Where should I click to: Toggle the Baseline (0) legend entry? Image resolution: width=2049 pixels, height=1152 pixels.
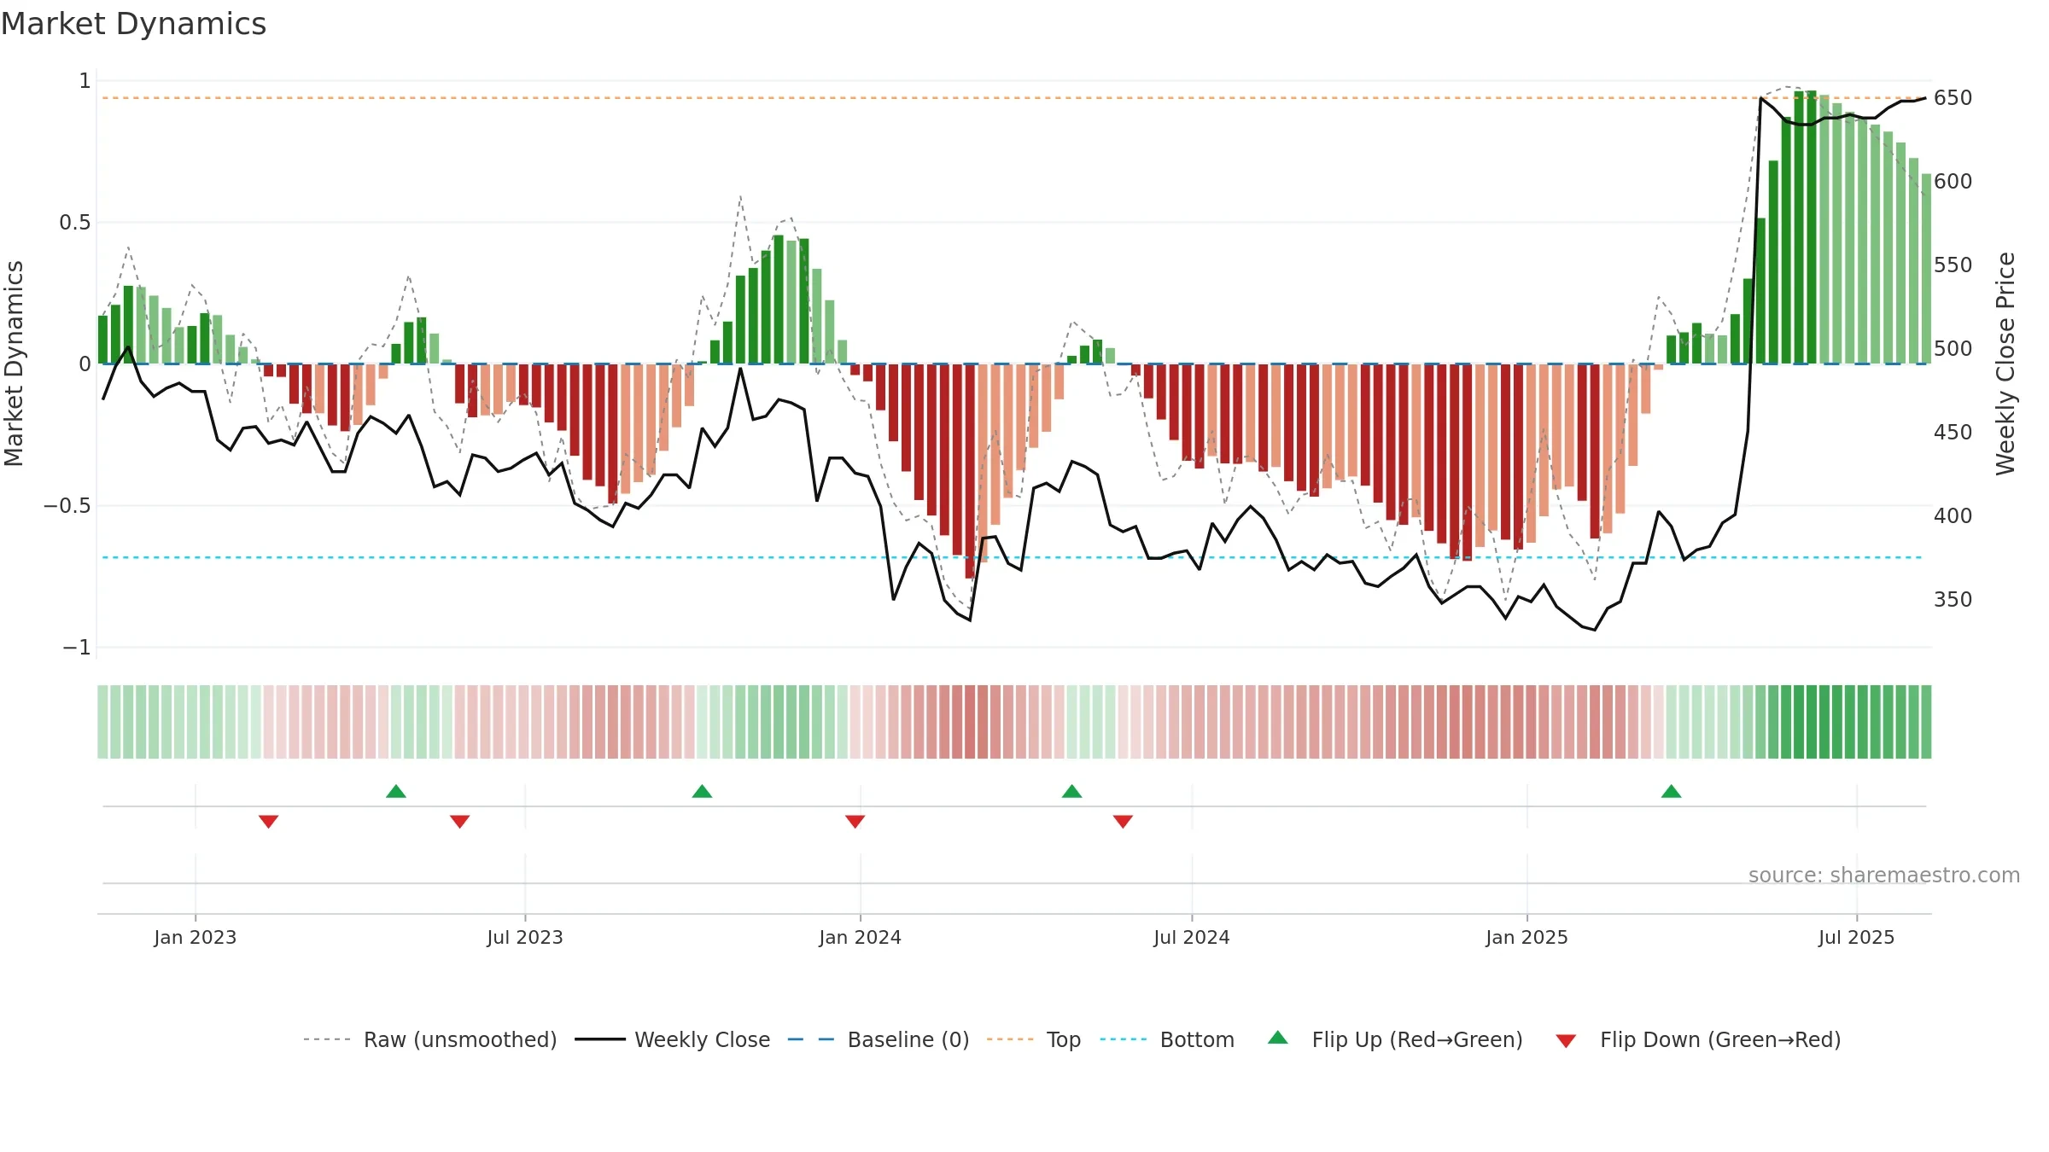tap(878, 1039)
